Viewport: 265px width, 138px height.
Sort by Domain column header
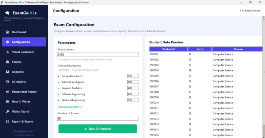[238, 49]
